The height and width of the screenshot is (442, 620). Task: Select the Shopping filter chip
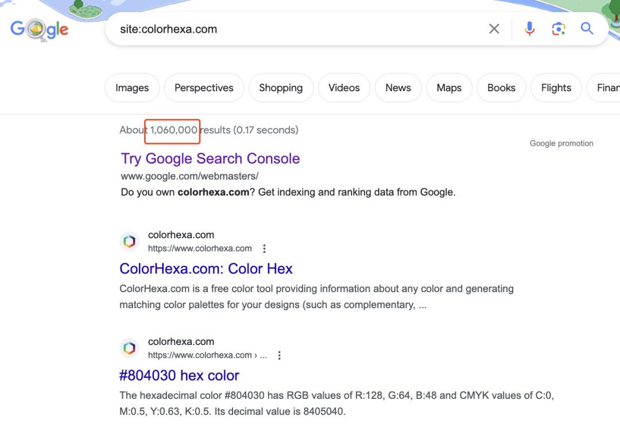[281, 88]
